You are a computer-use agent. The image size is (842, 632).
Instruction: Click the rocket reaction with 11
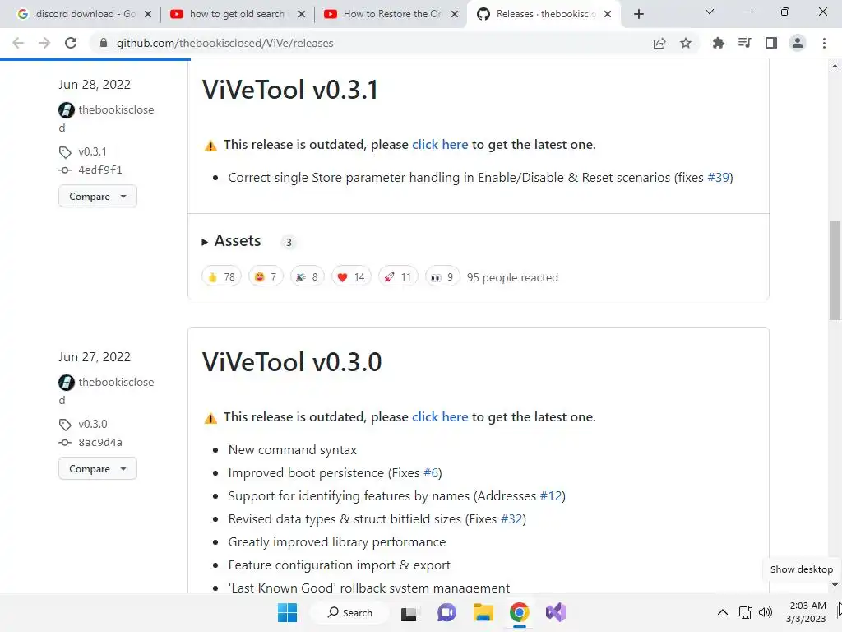398,276
